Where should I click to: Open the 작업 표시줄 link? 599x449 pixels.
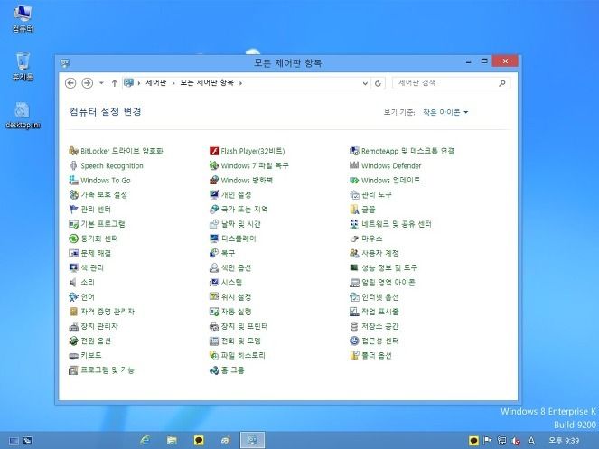pyautogui.click(x=380, y=312)
